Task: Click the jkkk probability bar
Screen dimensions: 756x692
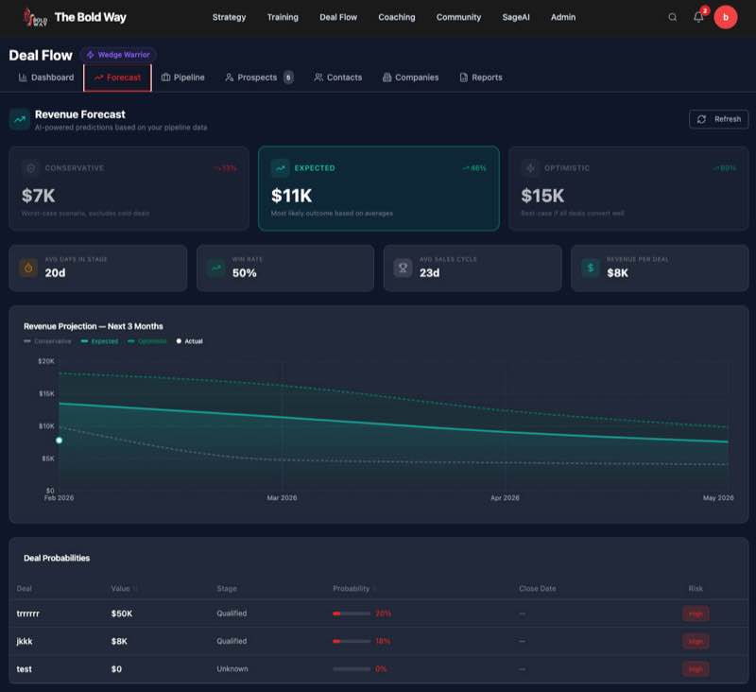Action: [x=352, y=641]
